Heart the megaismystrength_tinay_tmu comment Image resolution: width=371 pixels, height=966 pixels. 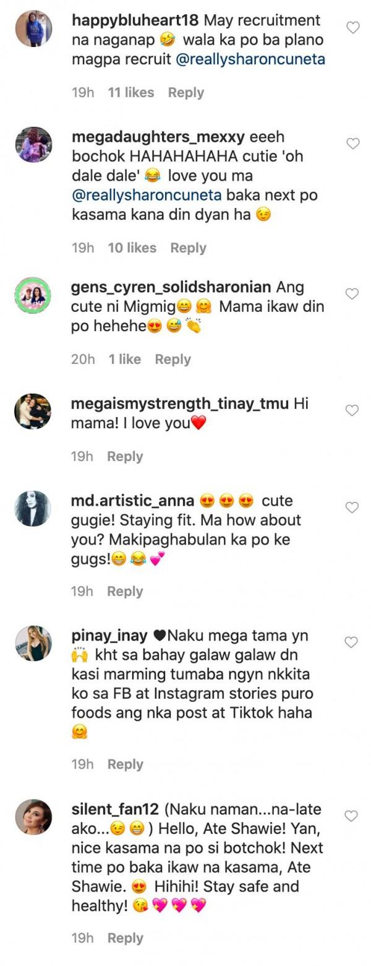click(x=352, y=410)
